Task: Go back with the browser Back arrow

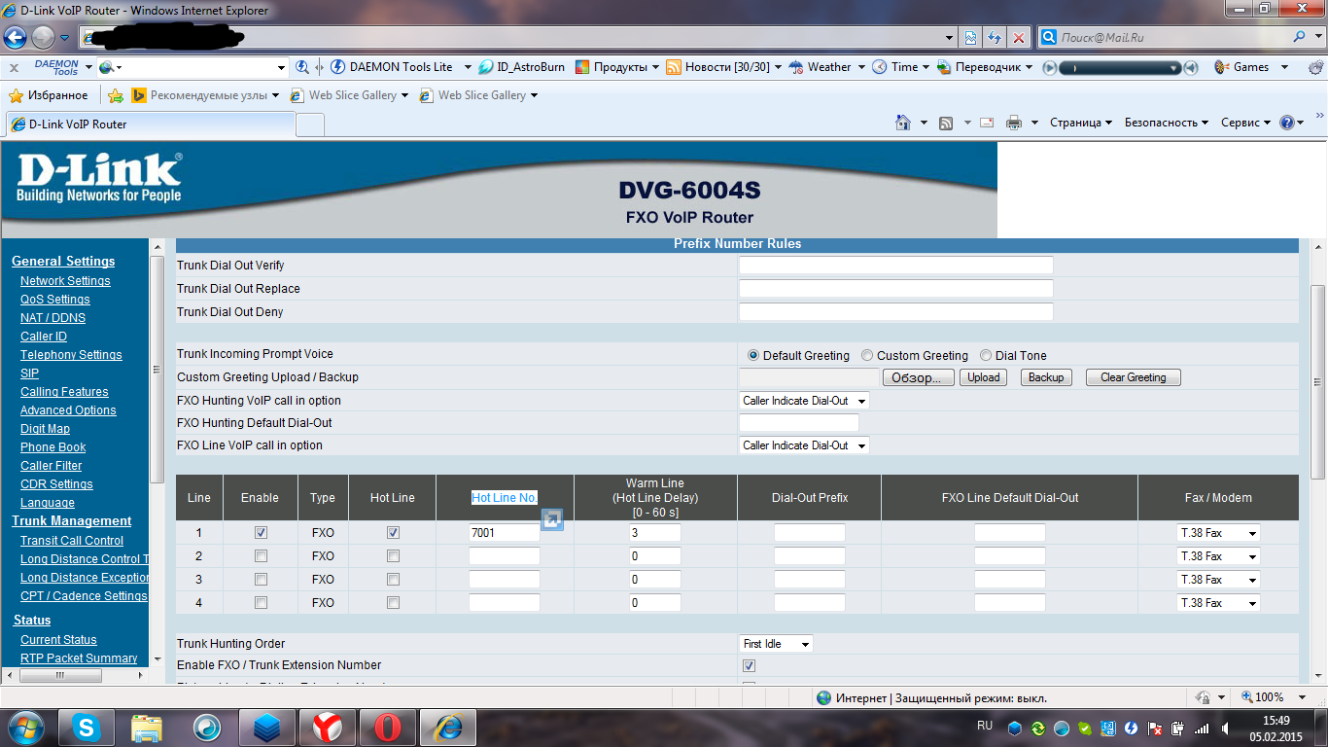Action: (x=16, y=38)
